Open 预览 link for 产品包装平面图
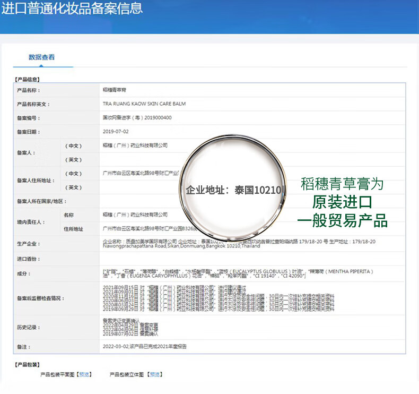Image resolution: width=419 pixels, height=394 pixels. point(84,374)
